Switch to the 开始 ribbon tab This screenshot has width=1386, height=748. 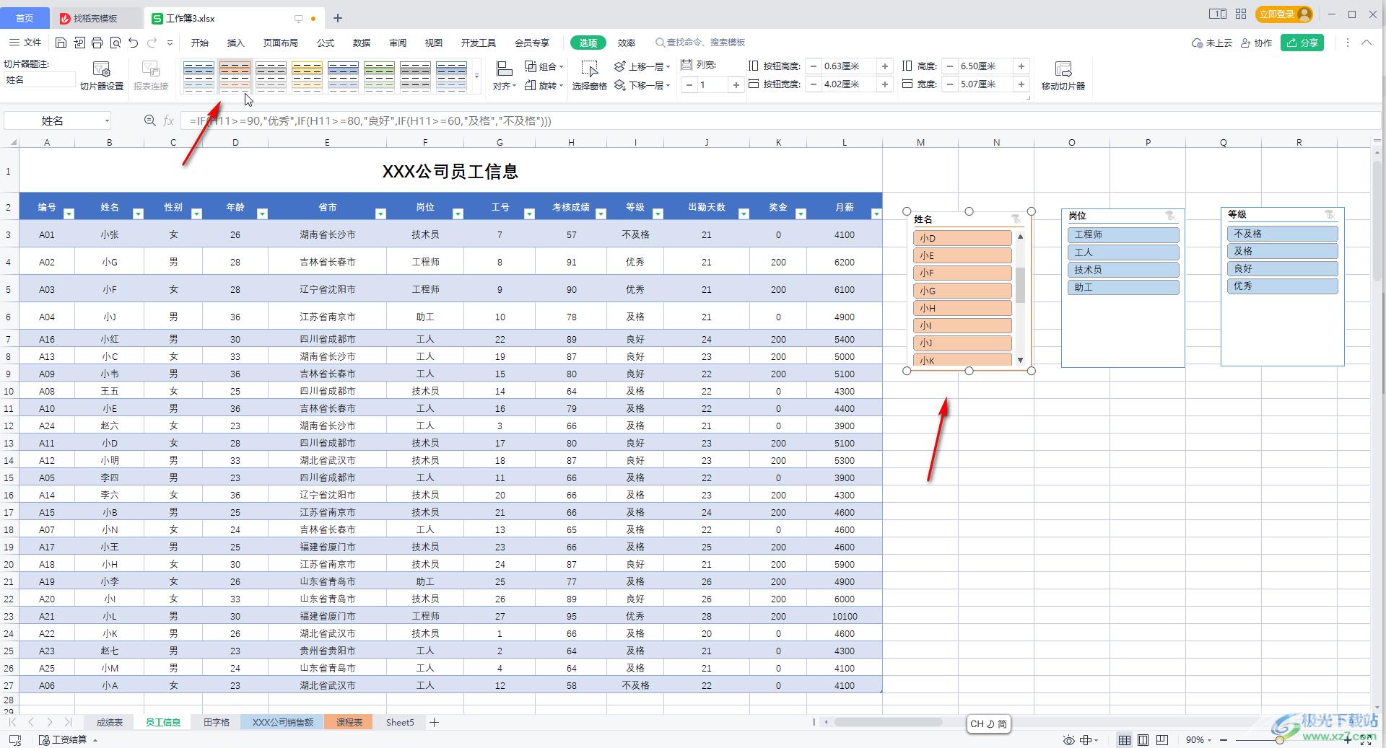pyautogui.click(x=199, y=43)
